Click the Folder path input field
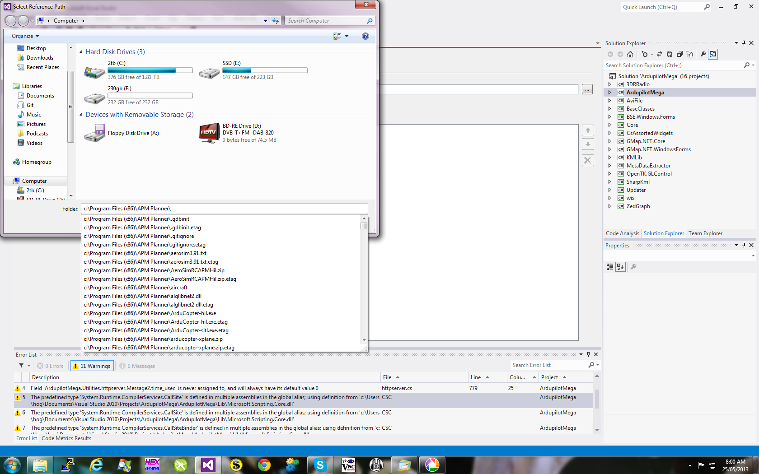Image resolution: width=759 pixels, height=474 pixels. point(225,209)
